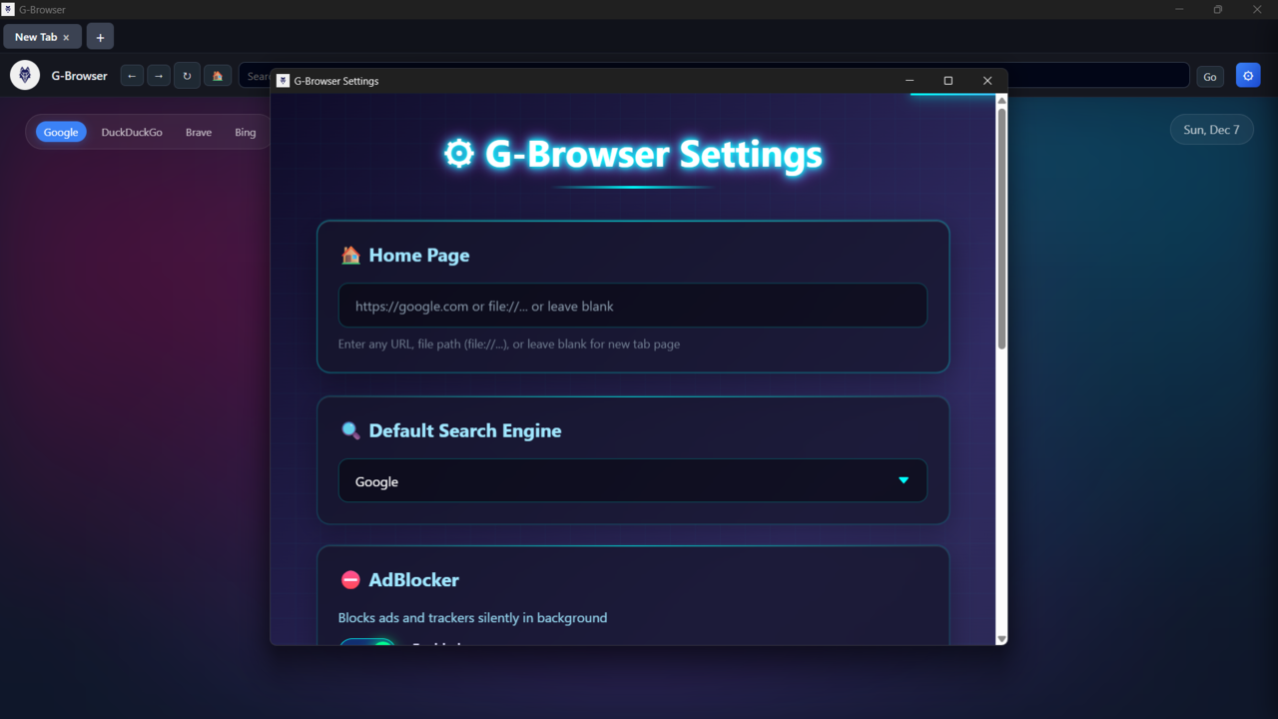
Task: Click the home house icon in the toolbar
Action: (x=217, y=75)
